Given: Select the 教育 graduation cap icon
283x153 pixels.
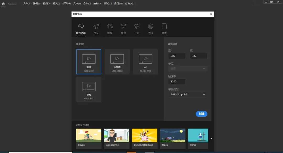Looking at the screenshot, I should (x=123, y=26).
